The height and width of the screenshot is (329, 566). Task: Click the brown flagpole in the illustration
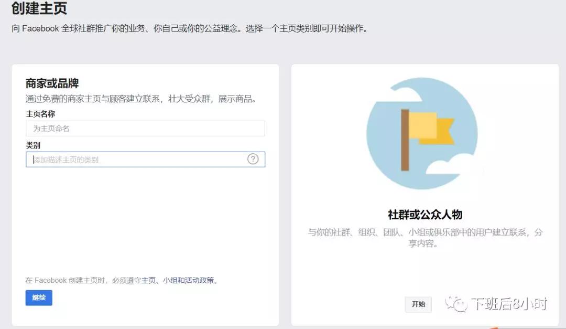pos(405,140)
